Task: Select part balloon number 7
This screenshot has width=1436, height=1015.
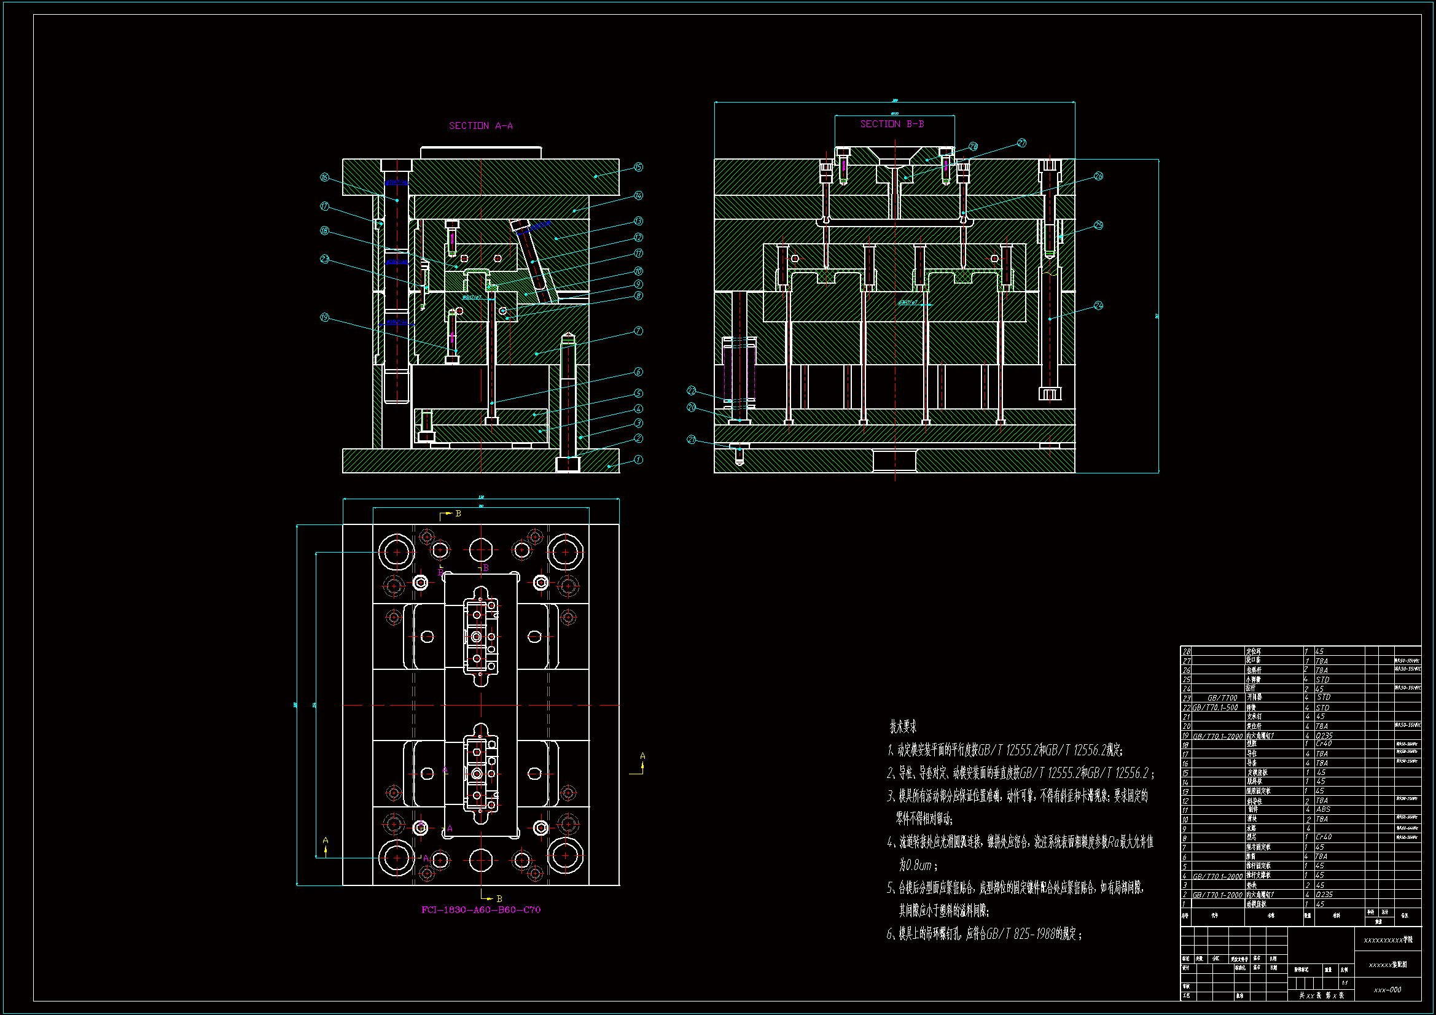Action: [638, 331]
